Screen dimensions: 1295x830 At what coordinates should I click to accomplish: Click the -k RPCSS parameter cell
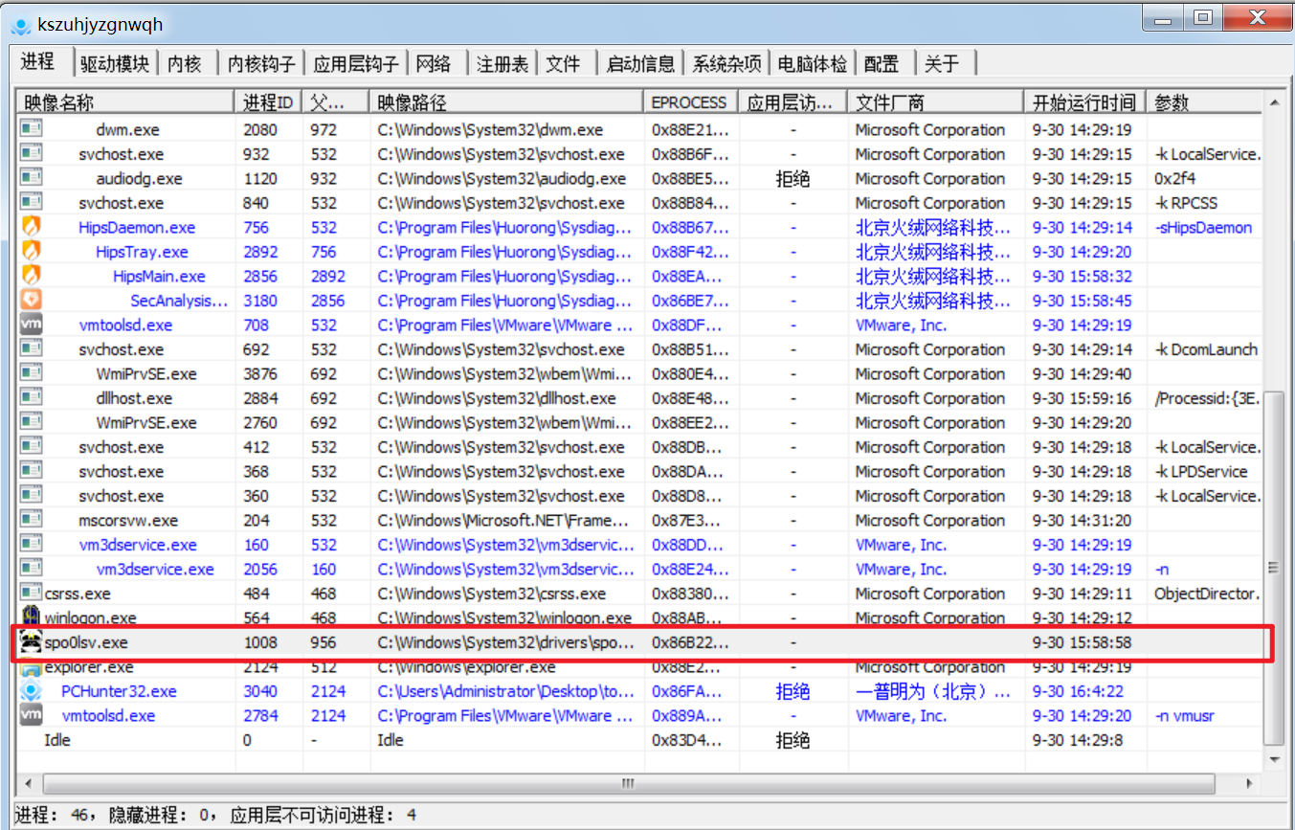click(x=1186, y=203)
